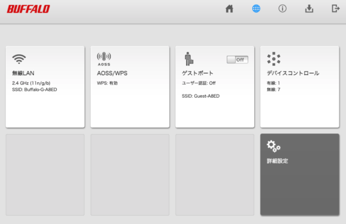This screenshot has width=346, height=224.
Task: Click the BUFFALO logo
Action: coord(28,9)
